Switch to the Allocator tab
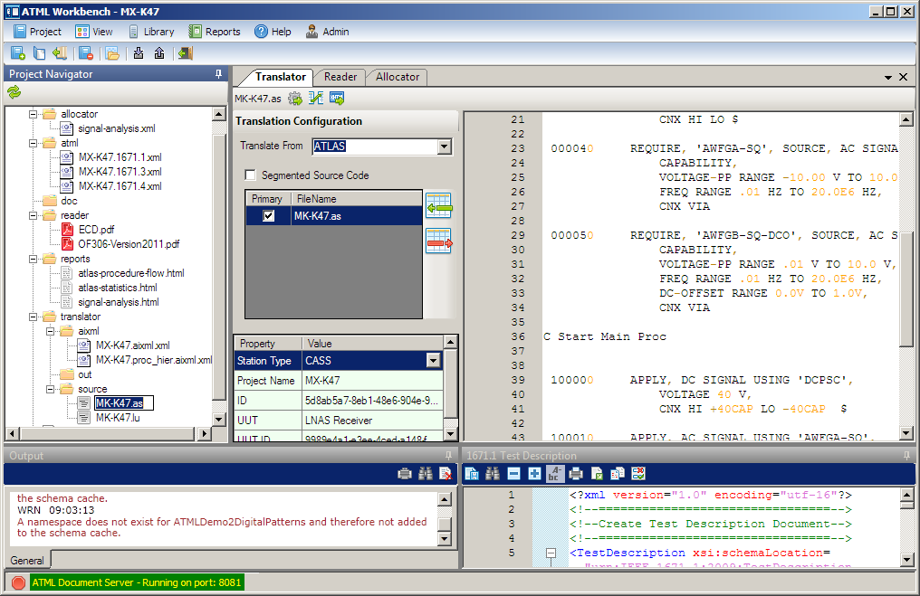This screenshot has width=920, height=596. [x=398, y=77]
